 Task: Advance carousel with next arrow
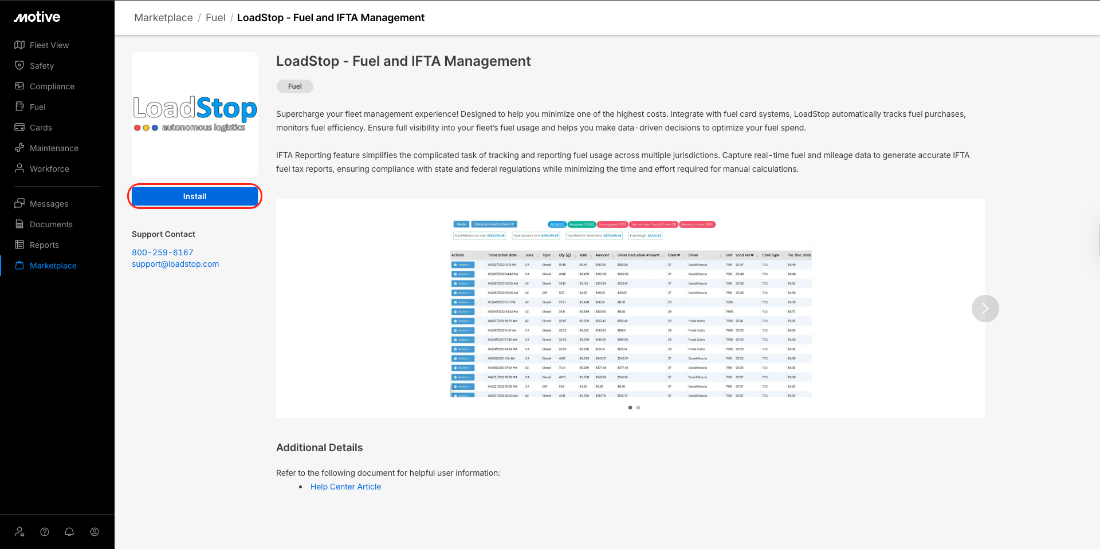(x=985, y=309)
